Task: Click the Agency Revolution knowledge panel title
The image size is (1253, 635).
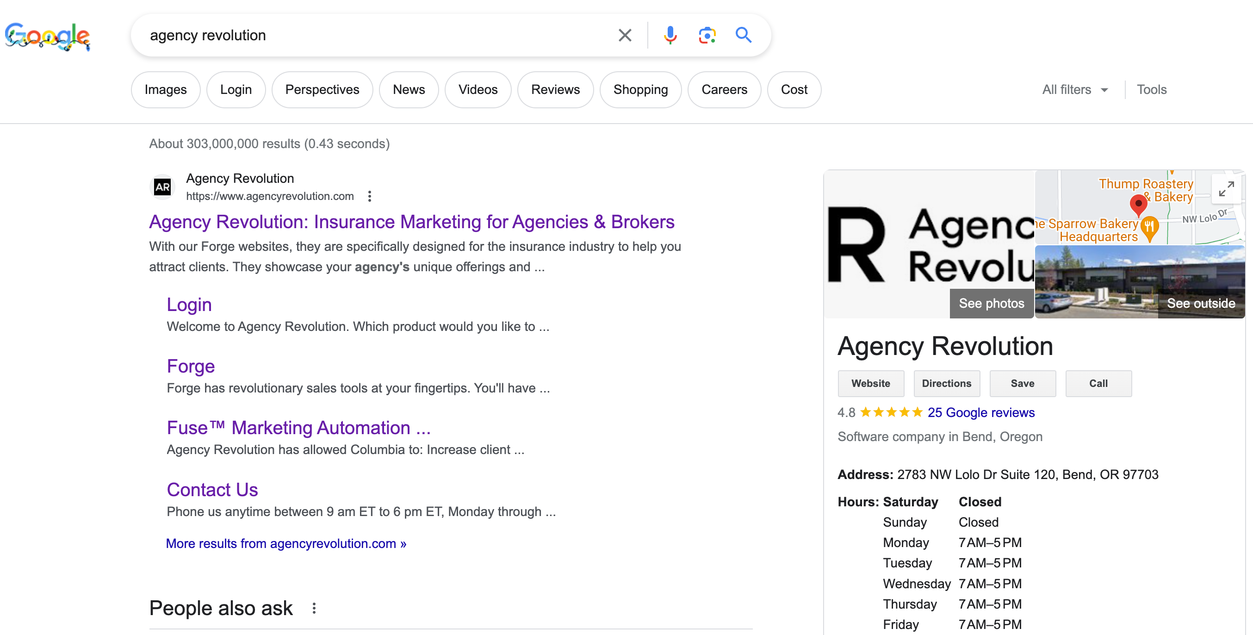Action: (x=945, y=346)
